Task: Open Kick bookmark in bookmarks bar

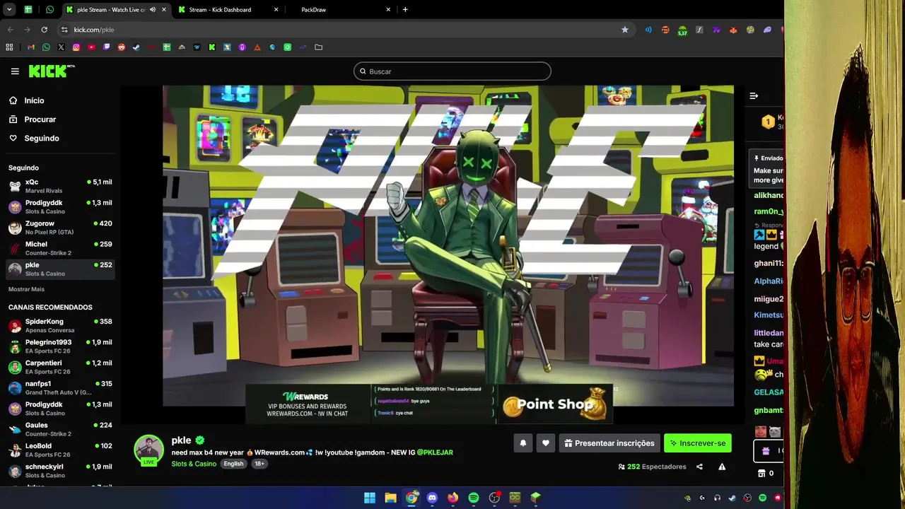Action: pyautogui.click(x=212, y=47)
